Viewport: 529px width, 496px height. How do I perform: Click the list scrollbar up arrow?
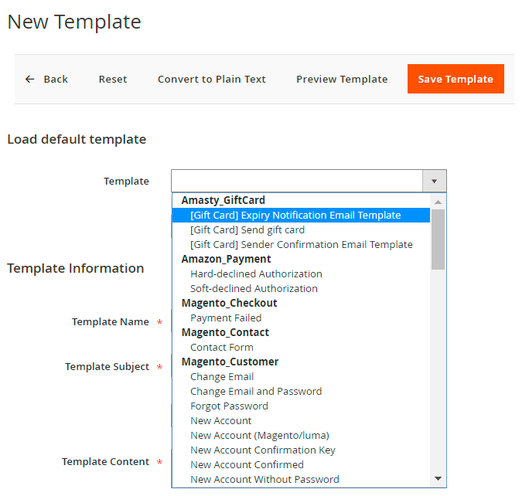pos(438,201)
